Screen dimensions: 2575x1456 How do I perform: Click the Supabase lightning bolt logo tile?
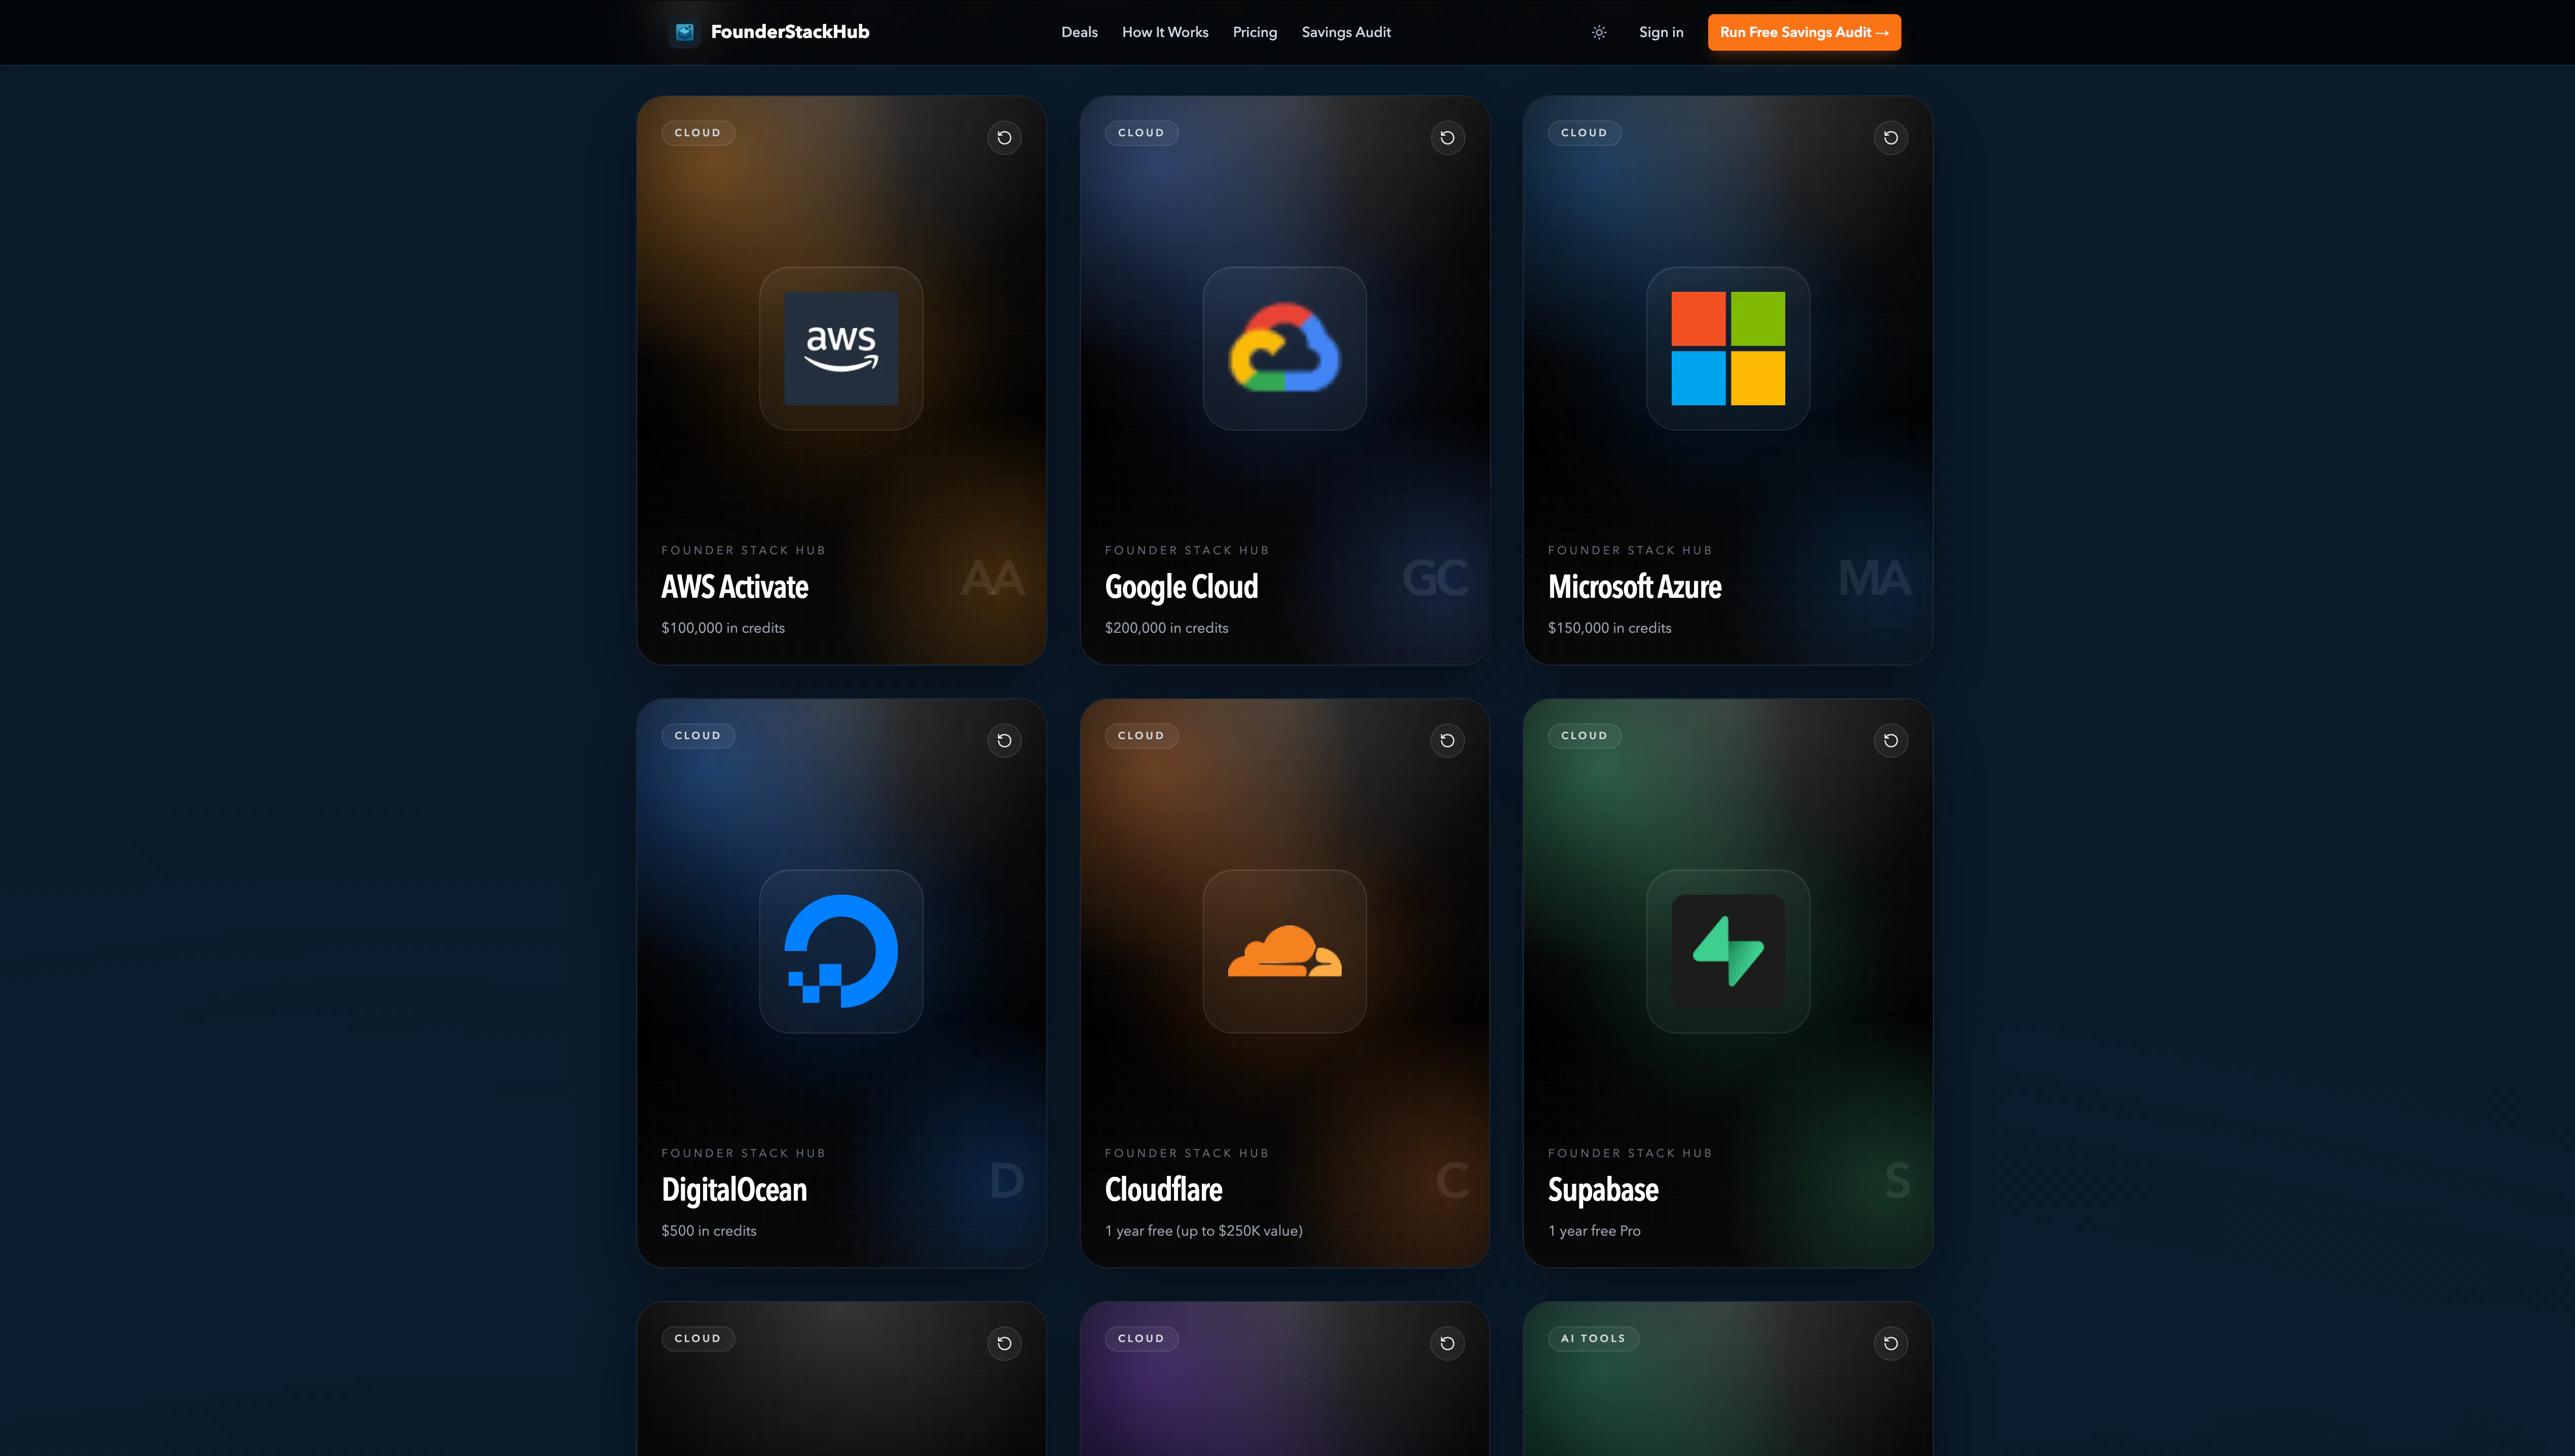pos(1727,951)
